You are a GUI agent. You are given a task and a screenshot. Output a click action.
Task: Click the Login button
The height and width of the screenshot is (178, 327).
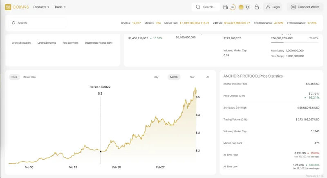tap(273, 7)
